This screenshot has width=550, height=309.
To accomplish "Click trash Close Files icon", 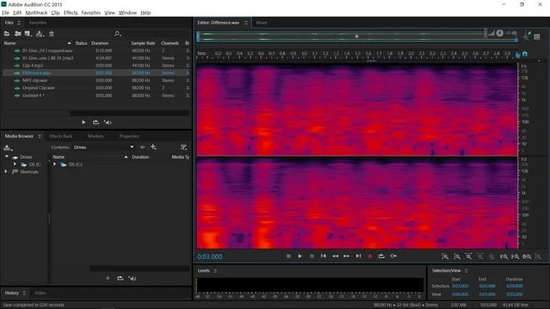I will point(52,34).
